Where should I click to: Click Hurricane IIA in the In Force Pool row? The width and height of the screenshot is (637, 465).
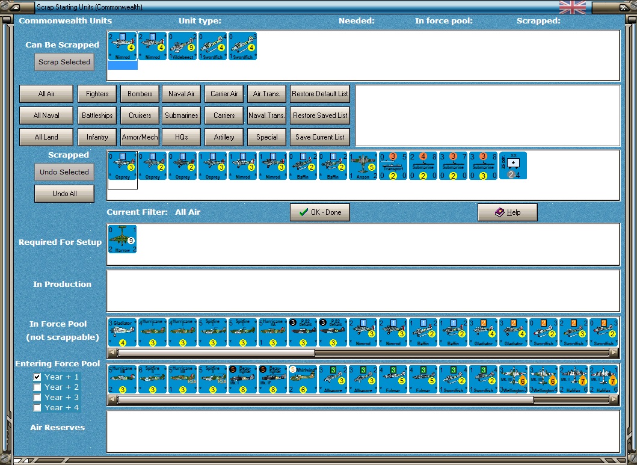click(272, 332)
